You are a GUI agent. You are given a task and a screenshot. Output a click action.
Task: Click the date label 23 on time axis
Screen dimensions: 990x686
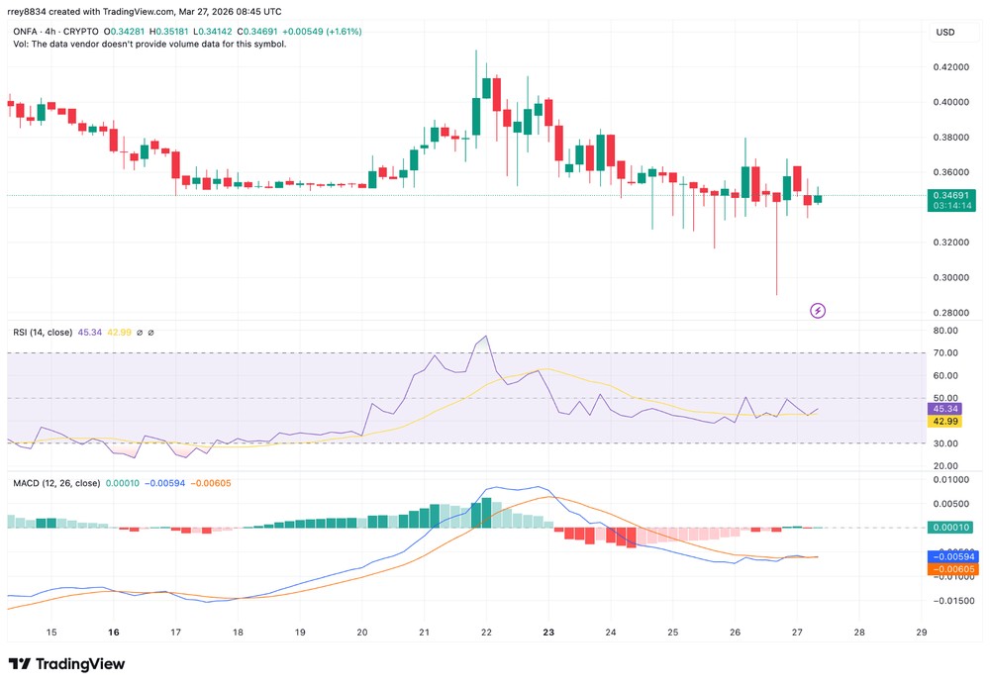pyautogui.click(x=548, y=632)
